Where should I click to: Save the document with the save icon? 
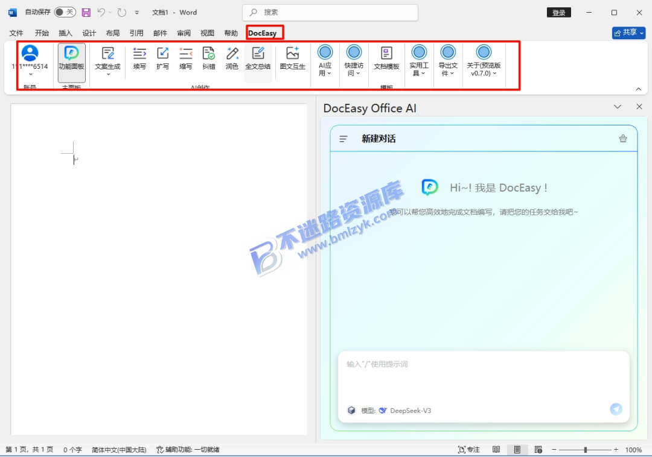(86, 13)
